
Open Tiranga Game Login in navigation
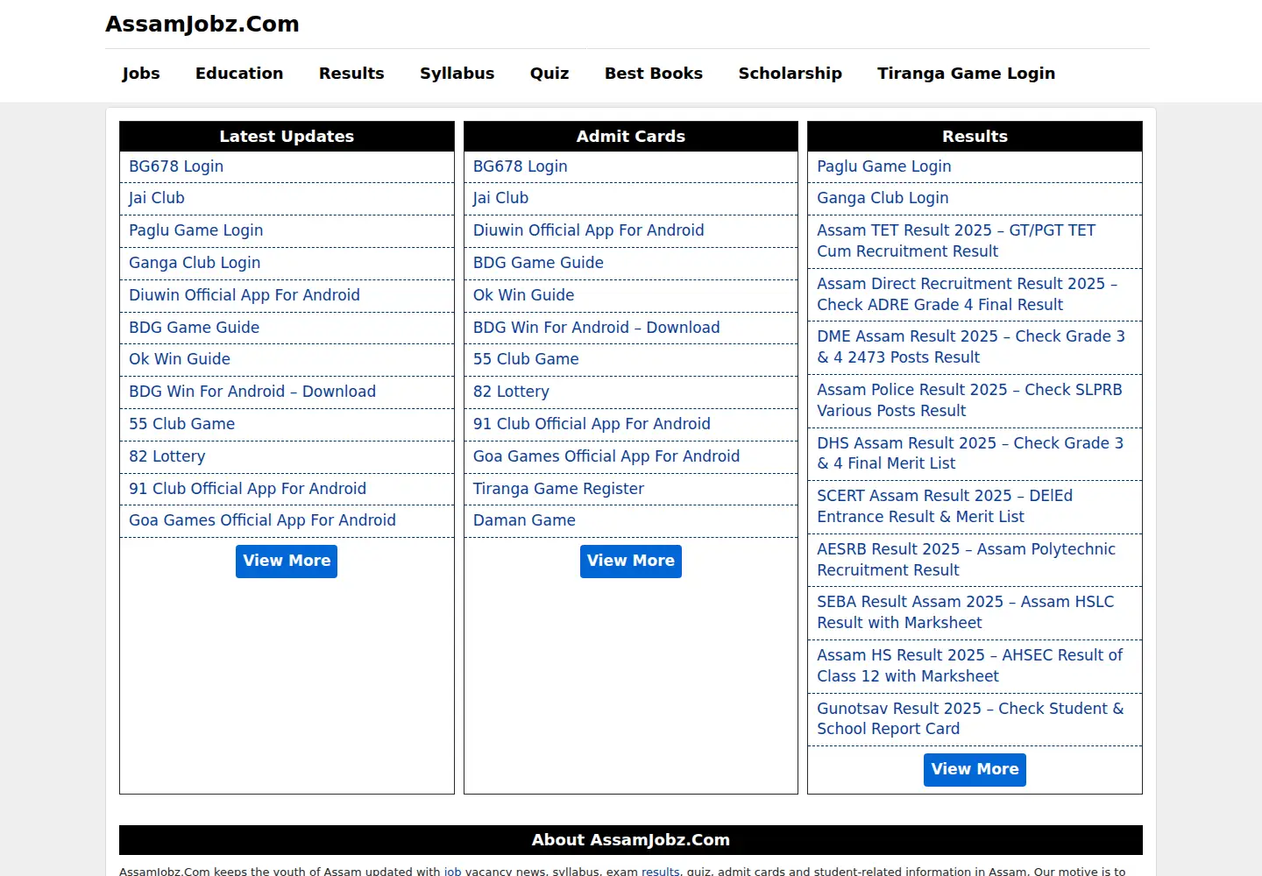[x=966, y=74]
